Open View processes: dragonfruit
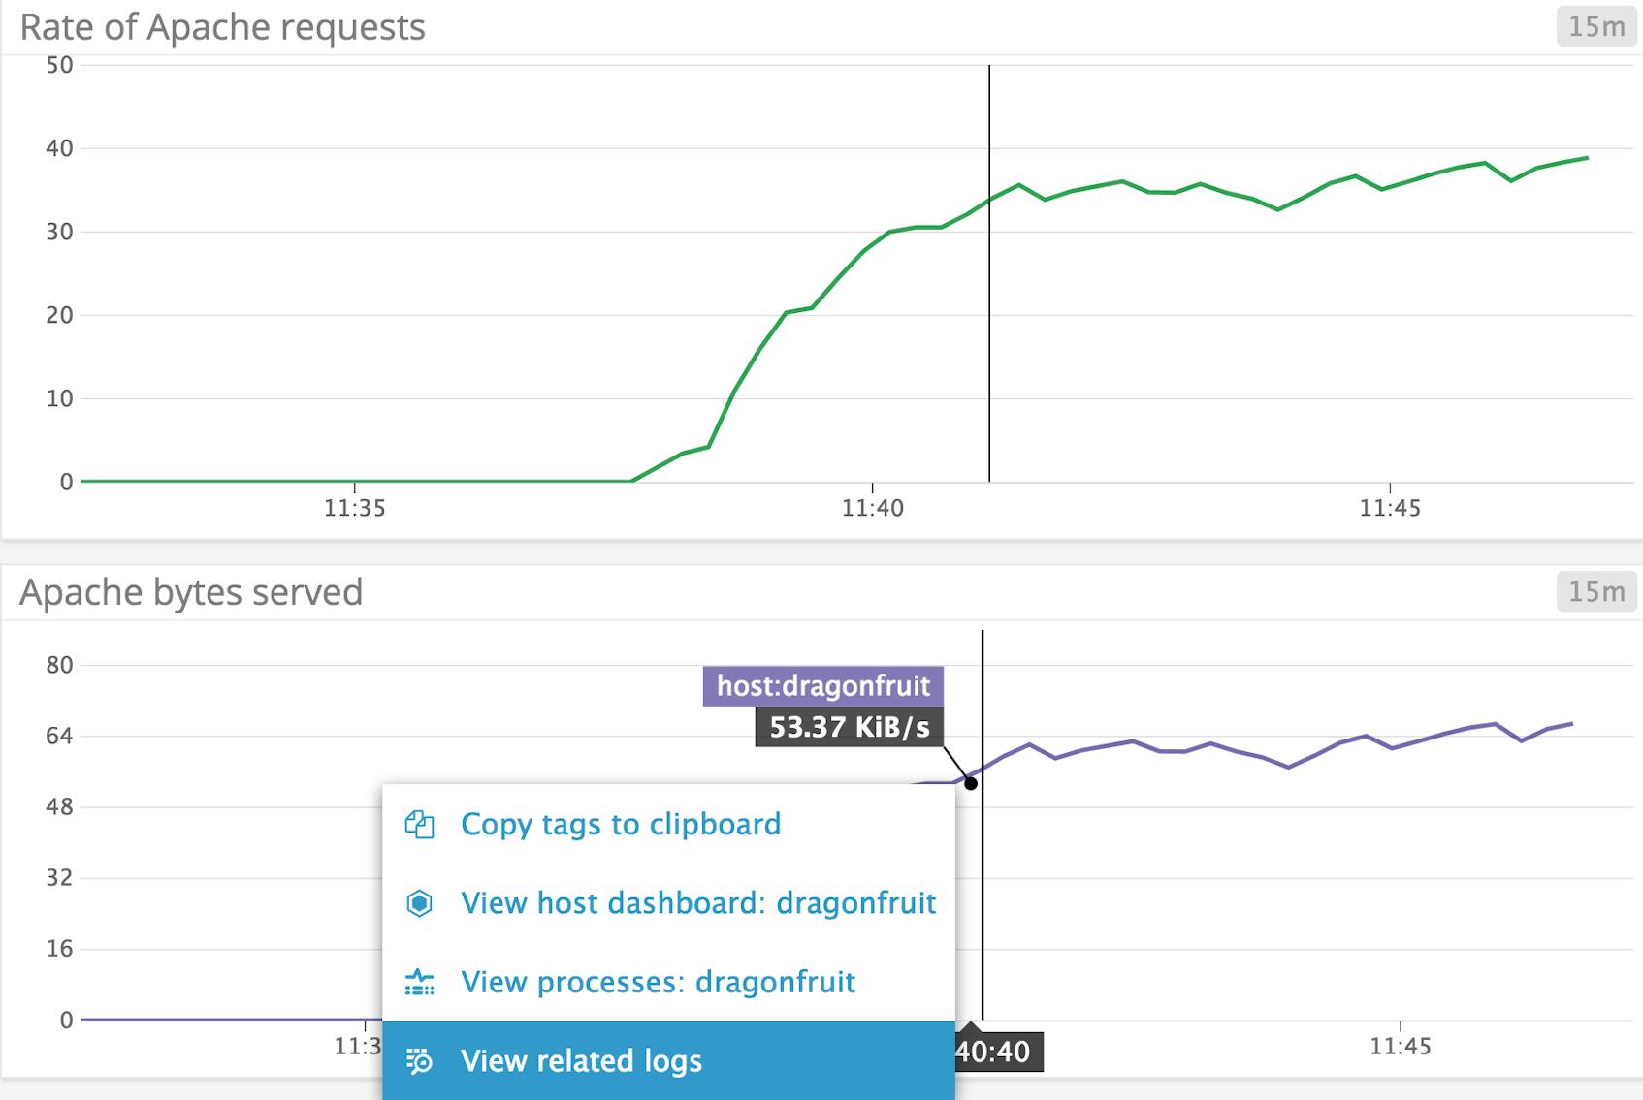Viewport: 1643px width, 1100px height. [659, 983]
